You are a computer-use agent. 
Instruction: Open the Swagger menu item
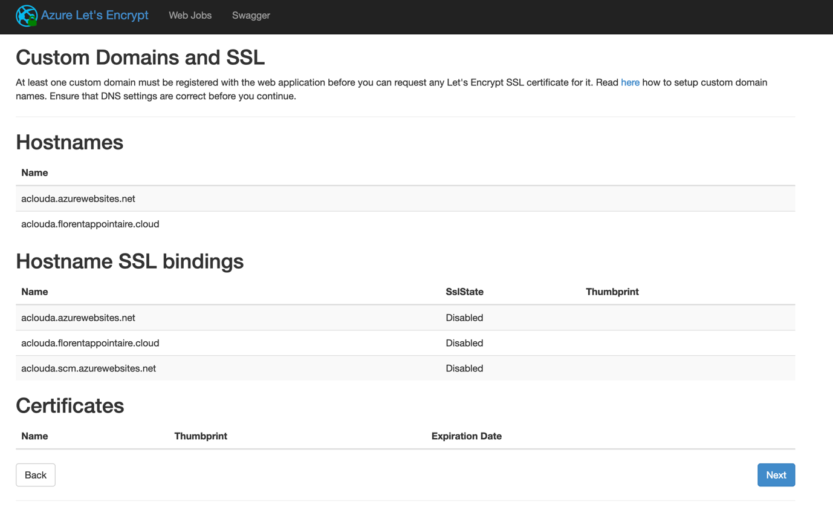(251, 16)
